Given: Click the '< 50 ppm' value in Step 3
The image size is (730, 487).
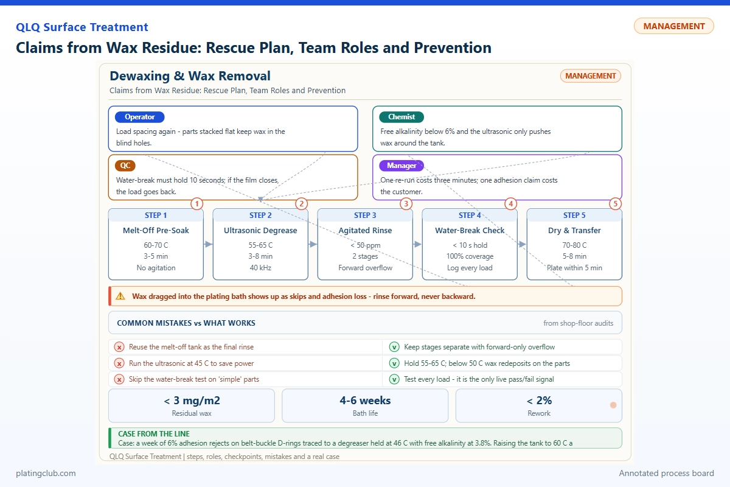Looking at the screenshot, I should click(365, 245).
